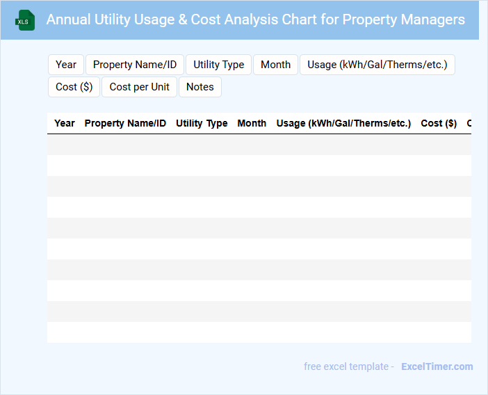Viewport: 488px width, 395px height.
Task: Select the Notes tag button
Action: [200, 87]
